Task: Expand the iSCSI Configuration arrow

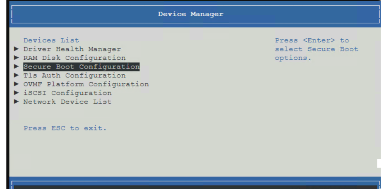Action: [x=17, y=93]
